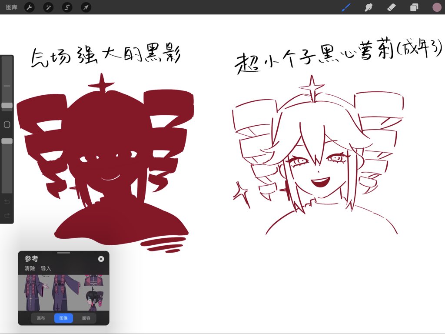Screen dimensions: 445x334
Task: Activate the Transform arrow tool
Action: coord(86,7)
